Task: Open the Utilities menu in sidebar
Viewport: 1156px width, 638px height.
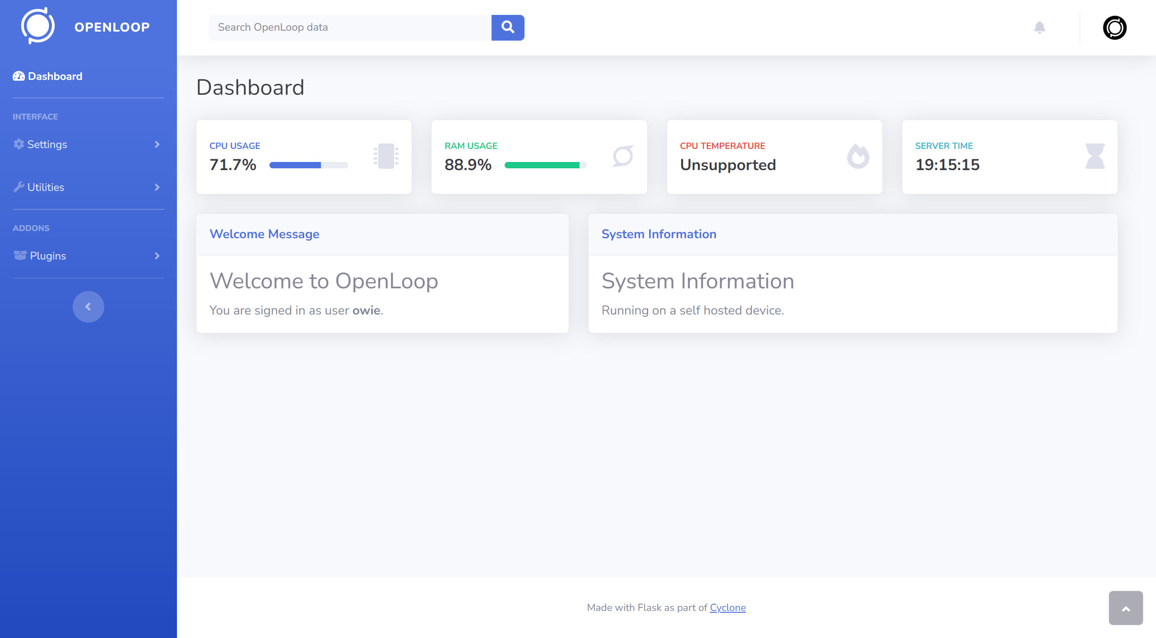Action: 88,187
